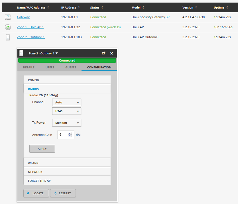Click the Gateway device icon

8,17
